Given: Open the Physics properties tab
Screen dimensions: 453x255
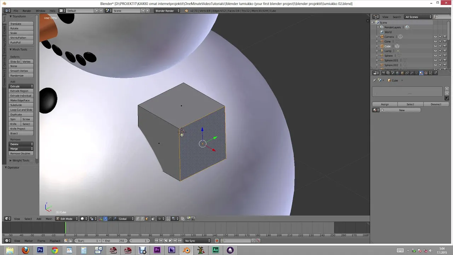Looking at the screenshot, I should (x=435, y=73).
